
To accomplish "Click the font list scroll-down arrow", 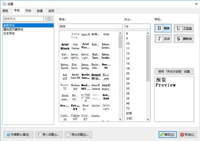I will pos(120,119).
